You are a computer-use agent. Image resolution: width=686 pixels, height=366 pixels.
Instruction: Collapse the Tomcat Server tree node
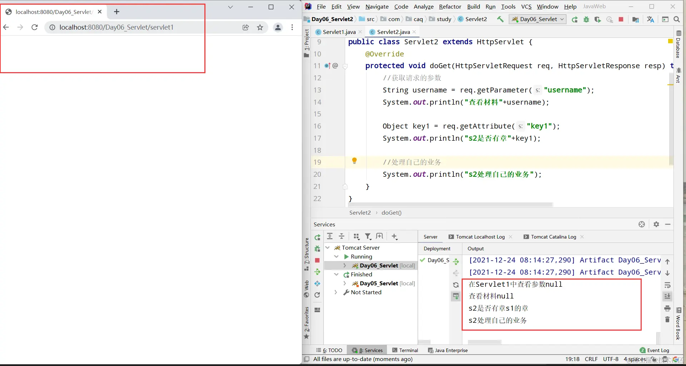pyautogui.click(x=328, y=247)
